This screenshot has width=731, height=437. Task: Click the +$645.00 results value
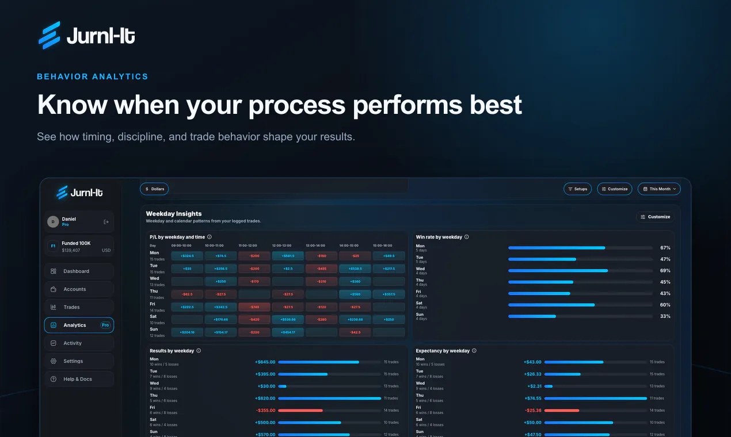pos(265,362)
